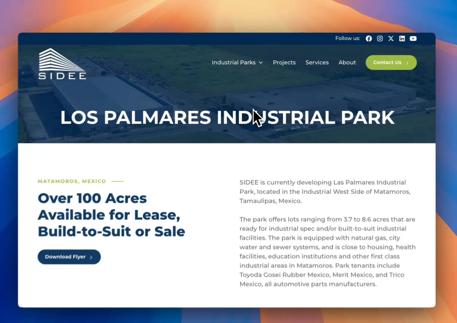
Task: Click the green Contact Us button
Action: pos(391,63)
